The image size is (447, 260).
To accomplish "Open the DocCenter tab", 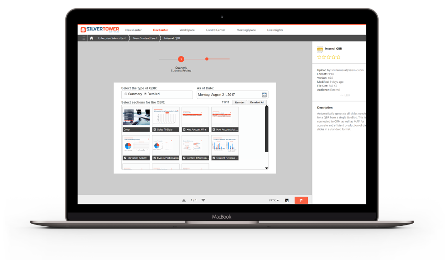I will 161,30.
